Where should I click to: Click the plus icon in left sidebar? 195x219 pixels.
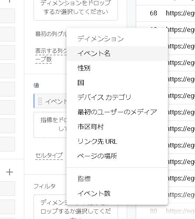10,172
